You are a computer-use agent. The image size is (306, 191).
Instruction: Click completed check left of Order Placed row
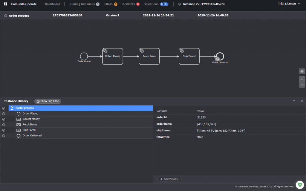tap(4, 114)
